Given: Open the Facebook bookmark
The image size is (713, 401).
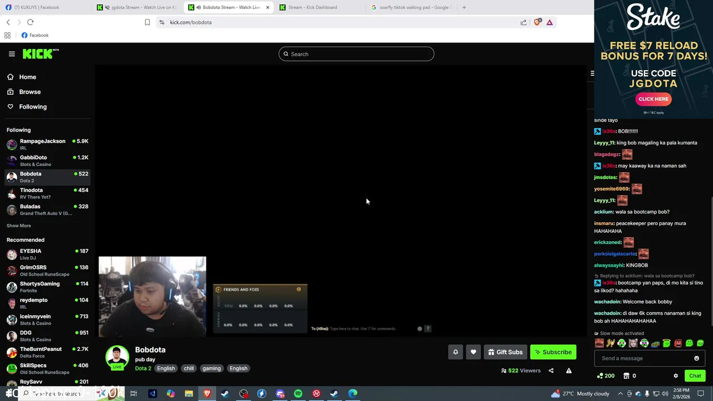Looking at the screenshot, I should pos(35,35).
